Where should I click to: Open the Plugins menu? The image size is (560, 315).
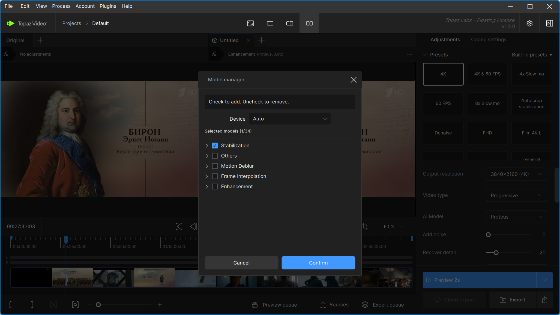(108, 6)
